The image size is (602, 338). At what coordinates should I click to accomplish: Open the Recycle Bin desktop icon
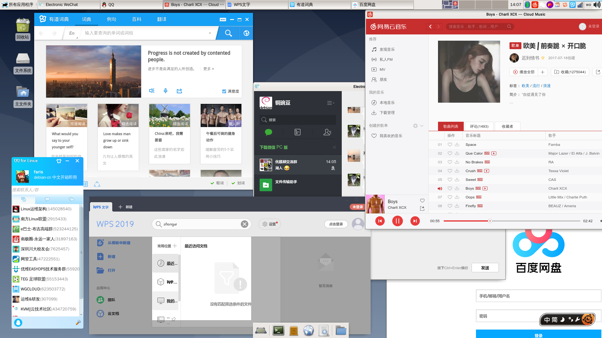point(23,29)
